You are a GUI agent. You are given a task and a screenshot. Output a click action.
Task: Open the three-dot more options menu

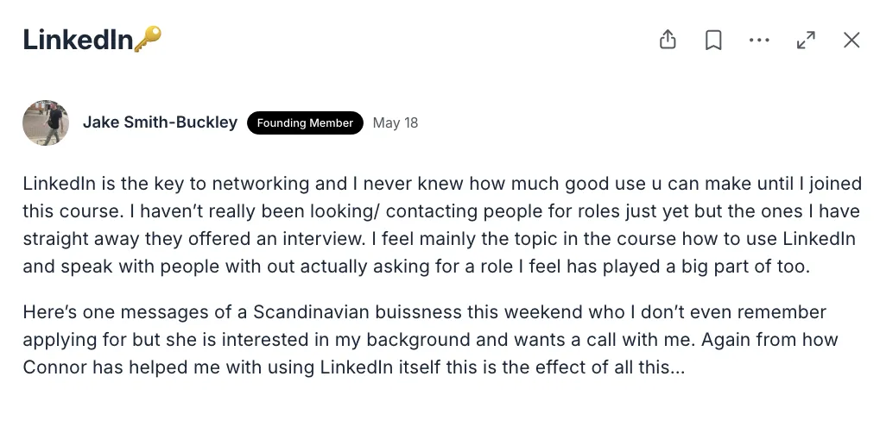click(759, 40)
